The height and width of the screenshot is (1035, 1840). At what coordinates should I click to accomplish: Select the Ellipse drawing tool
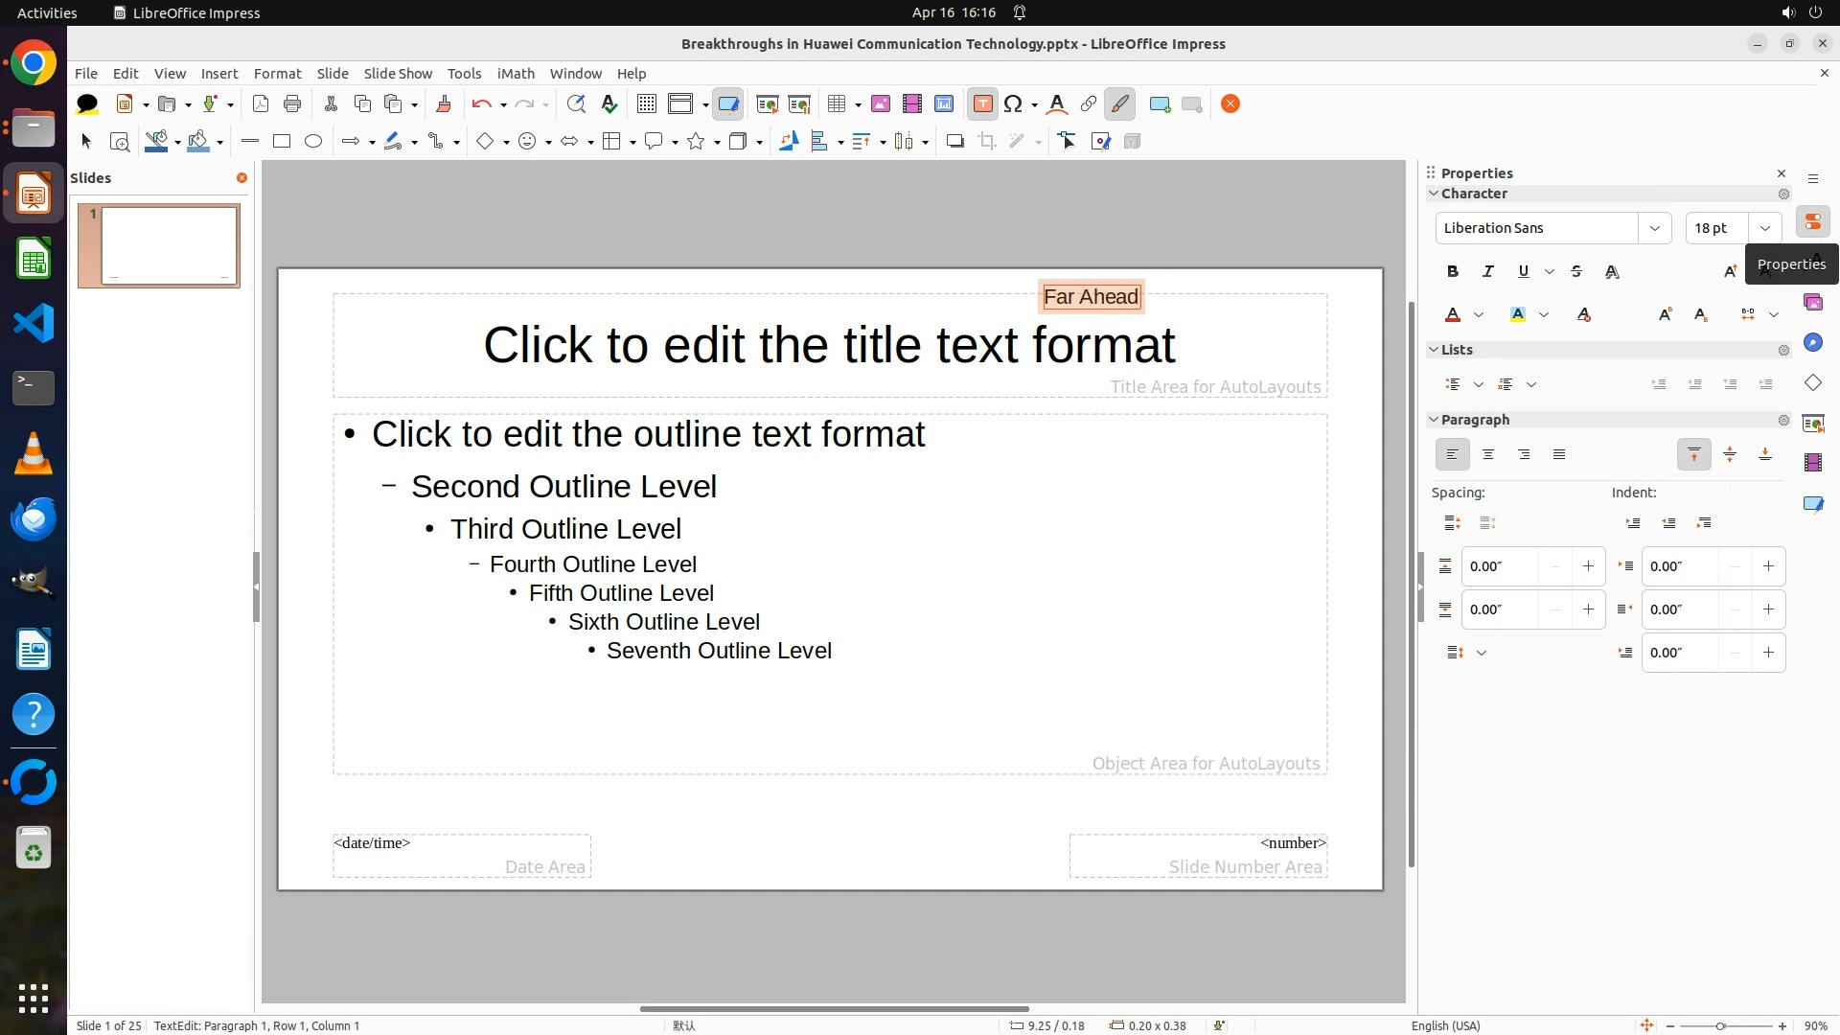pyautogui.click(x=313, y=142)
